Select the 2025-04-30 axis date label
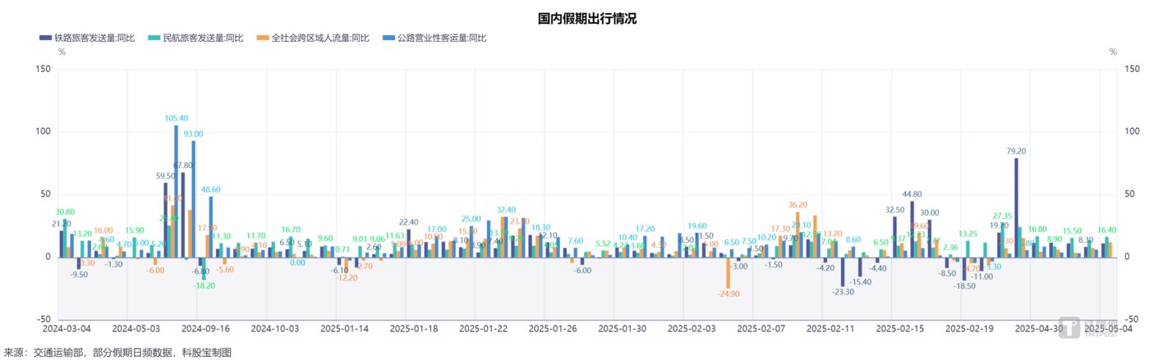Screen dimensions: 1149x360 click(x=1040, y=328)
